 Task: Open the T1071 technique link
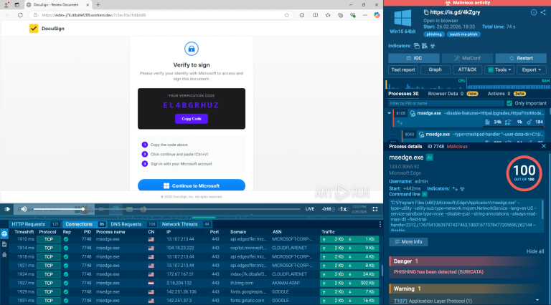400,301
